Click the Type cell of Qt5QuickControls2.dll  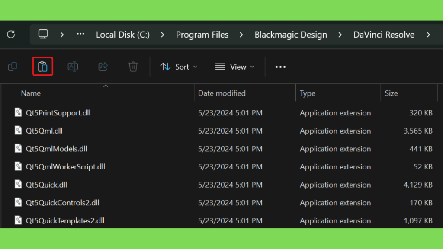point(335,203)
